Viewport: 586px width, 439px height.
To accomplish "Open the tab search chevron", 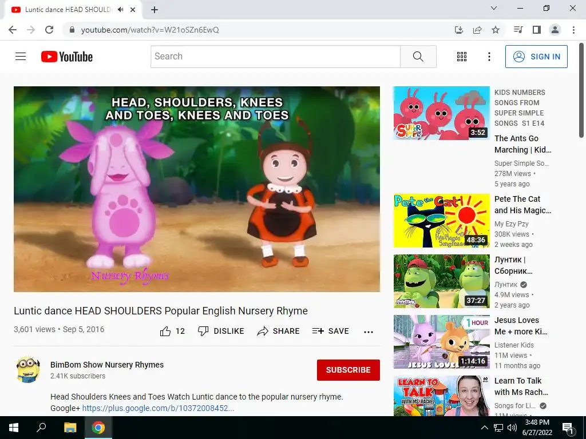I will point(494,8).
